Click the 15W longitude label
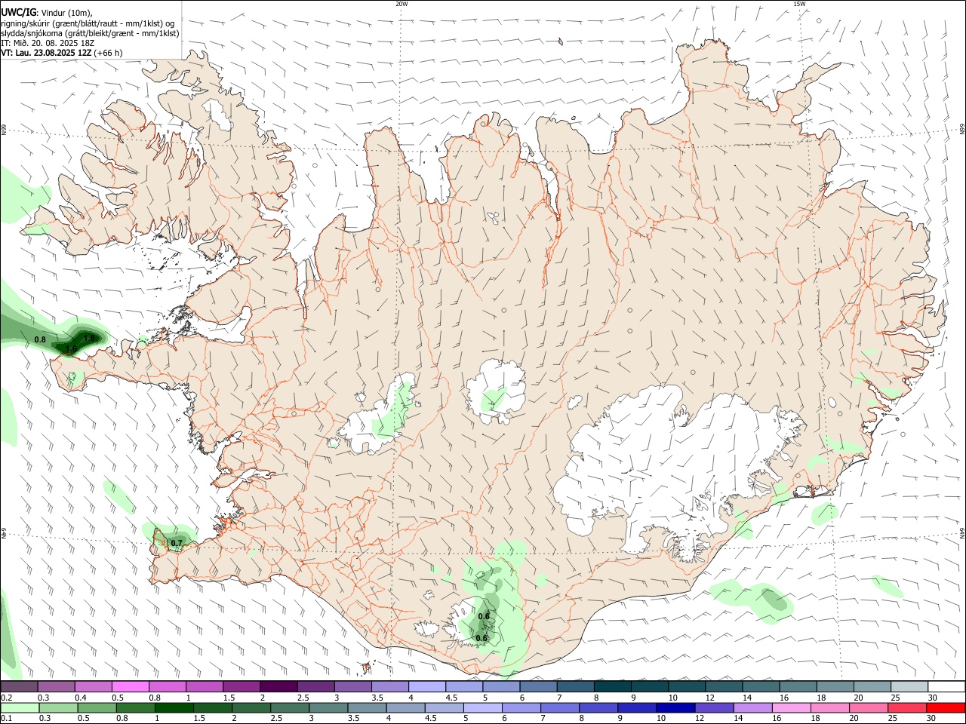 pyautogui.click(x=799, y=4)
